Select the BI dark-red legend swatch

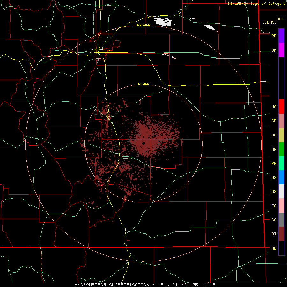282,234
